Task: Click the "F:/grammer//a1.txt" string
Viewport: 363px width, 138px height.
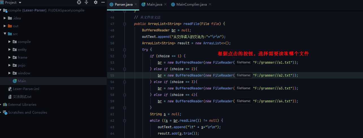Action: point(273,63)
